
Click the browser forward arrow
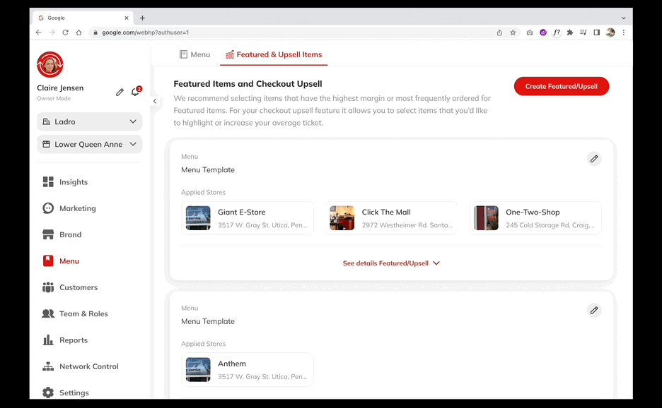coord(52,32)
